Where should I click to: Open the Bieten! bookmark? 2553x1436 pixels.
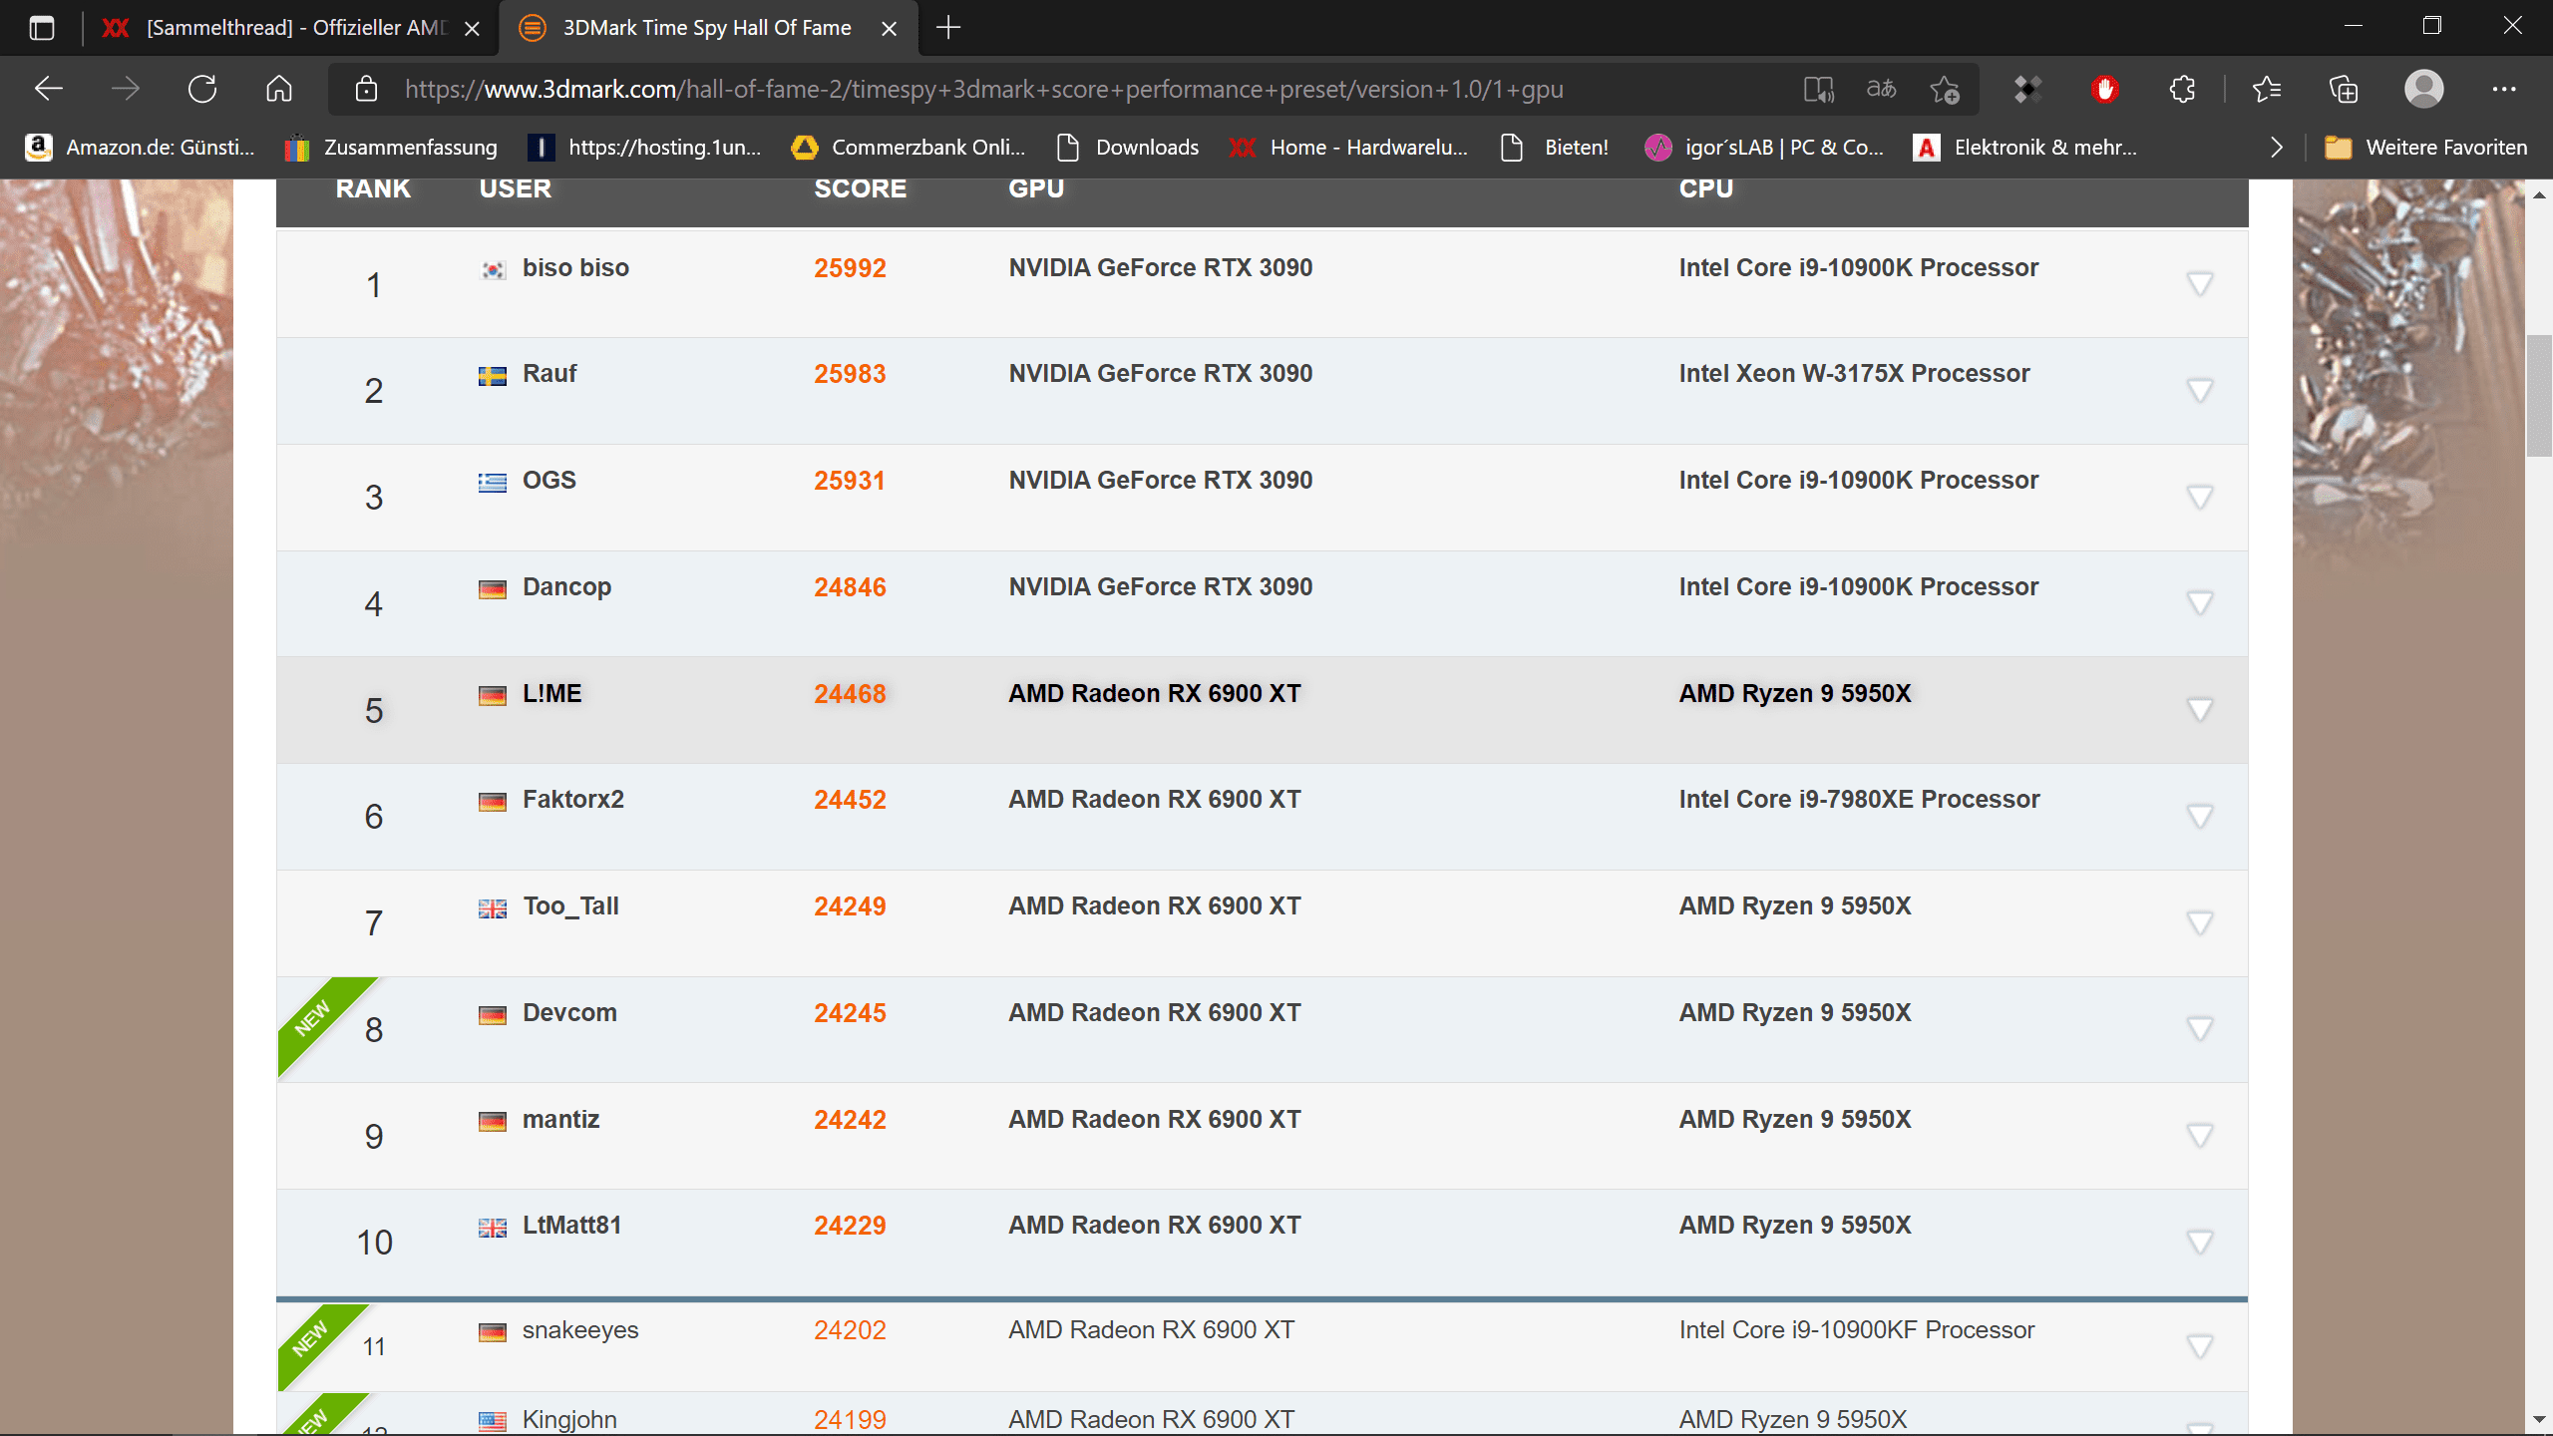pos(1555,148)
